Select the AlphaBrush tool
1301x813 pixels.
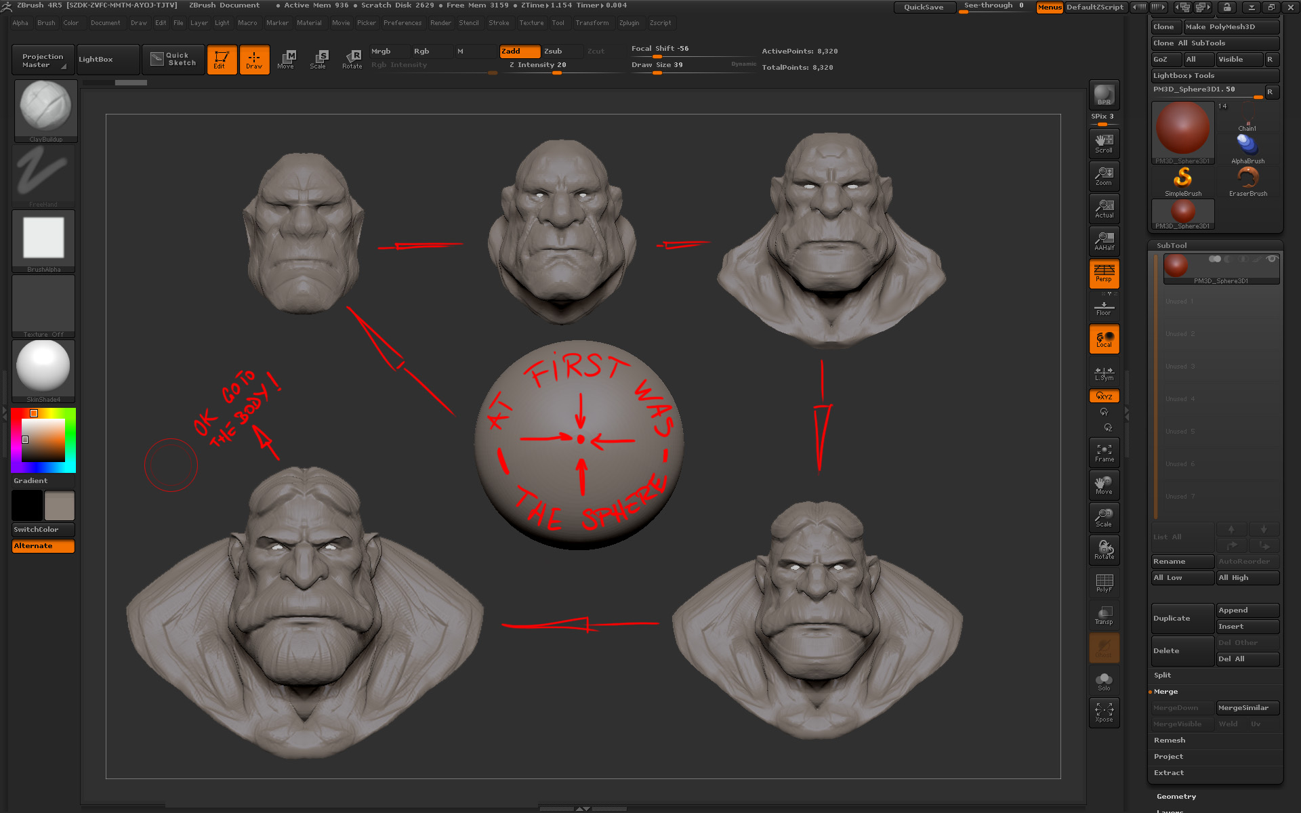(1248, 149)
